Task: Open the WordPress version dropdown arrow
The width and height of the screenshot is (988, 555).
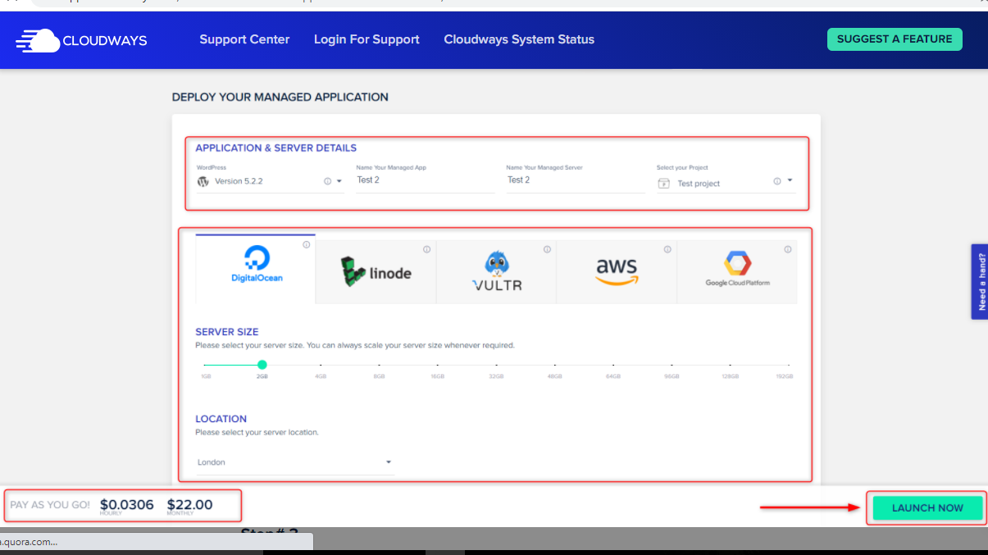Action: 339,181
